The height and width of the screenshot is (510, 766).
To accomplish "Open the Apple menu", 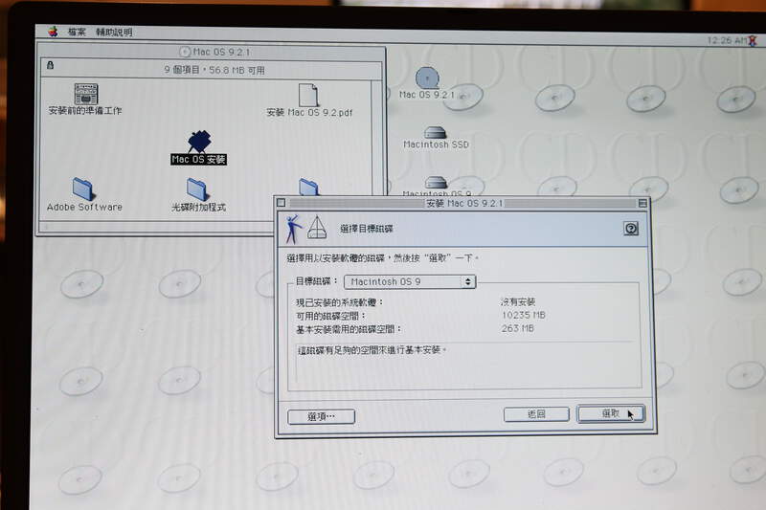I will [x=53, y=32].
